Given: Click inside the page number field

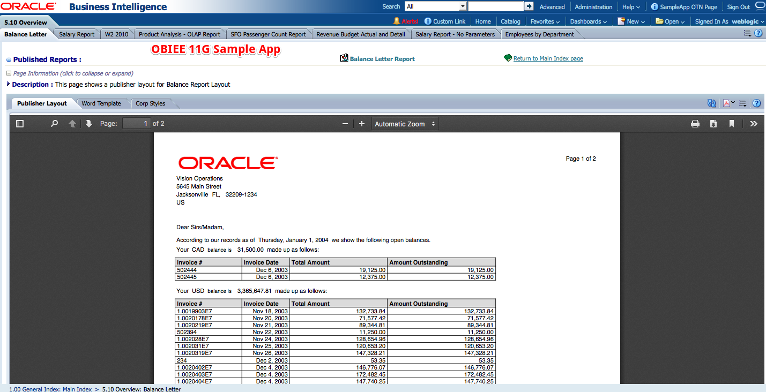Looking at the screenshot, I should (x=137, y=123).
